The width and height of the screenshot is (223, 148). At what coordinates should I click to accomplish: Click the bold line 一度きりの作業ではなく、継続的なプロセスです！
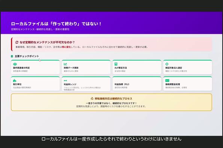pos(111,103)
